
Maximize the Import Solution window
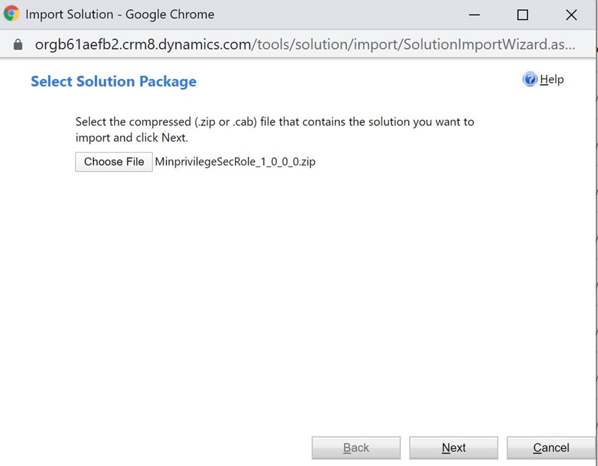(522, 15)
